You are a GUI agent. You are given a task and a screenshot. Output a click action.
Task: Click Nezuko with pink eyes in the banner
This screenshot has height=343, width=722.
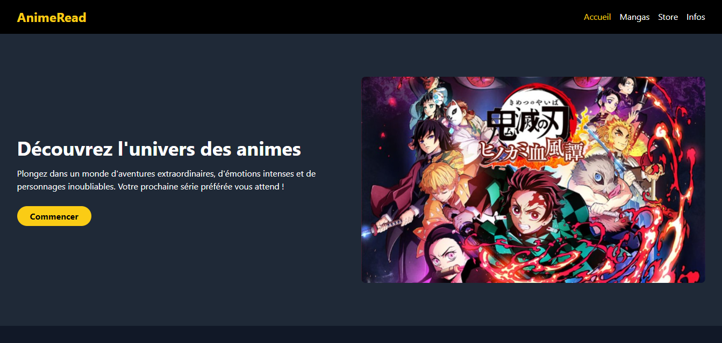449,252
